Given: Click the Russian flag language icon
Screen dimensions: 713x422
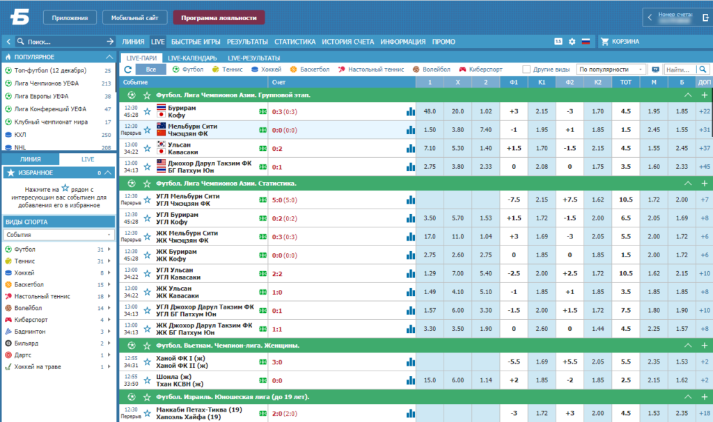Looking at the screenshot, I should pos(586,41).
